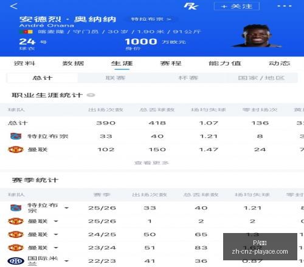Tap 曼联 logo in 24/25 season row
304x267 pixels.
pos(16,234)
